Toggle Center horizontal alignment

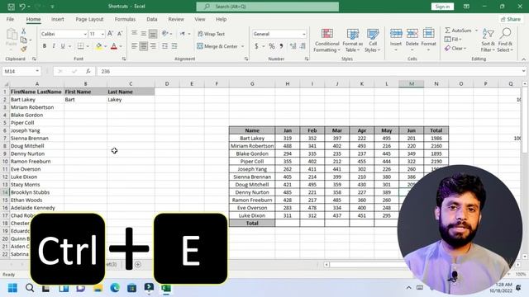[x=143, y=46]
